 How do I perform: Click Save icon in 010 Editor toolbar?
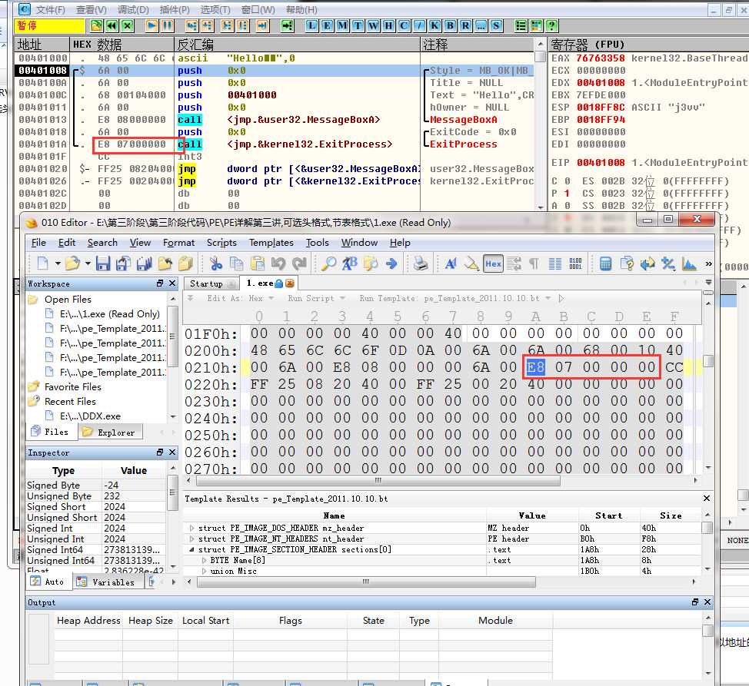[103, 263]
